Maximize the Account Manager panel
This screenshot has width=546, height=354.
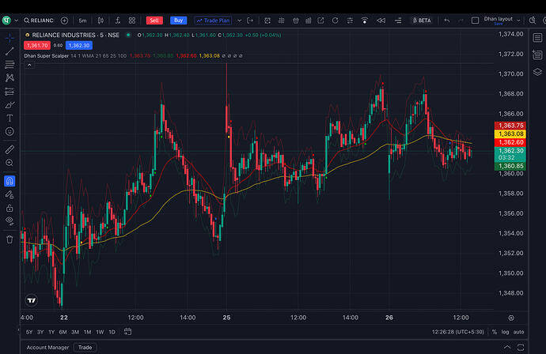[x=521, y=347]
